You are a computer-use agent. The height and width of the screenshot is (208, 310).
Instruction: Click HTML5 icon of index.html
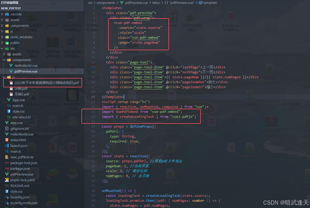coord(7,140)
